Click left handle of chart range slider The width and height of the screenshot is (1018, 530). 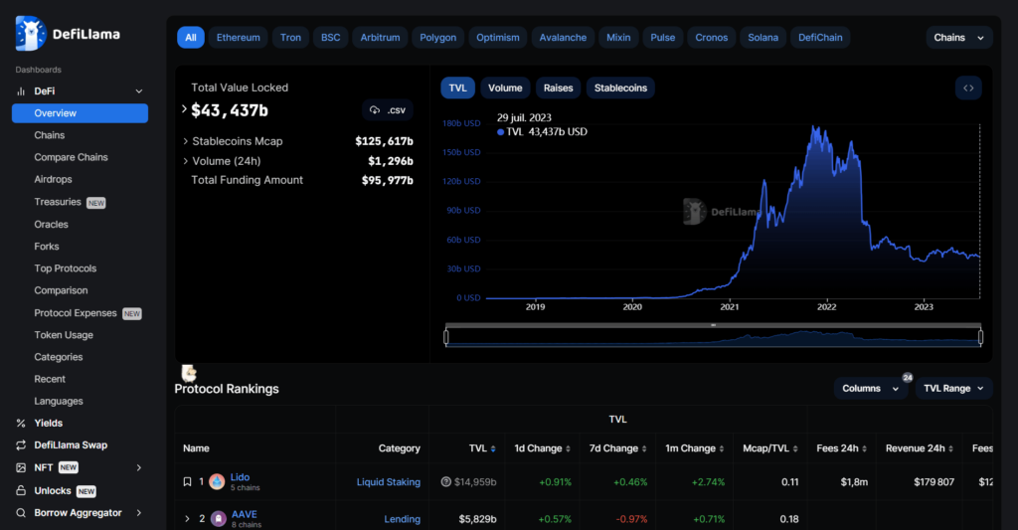click(x=446, y=337)
